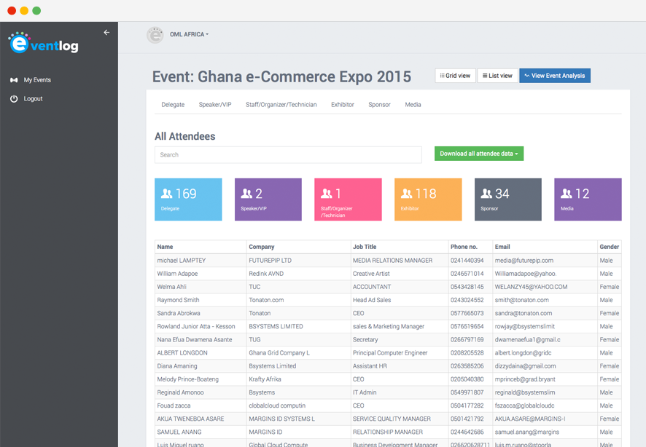Select the Sponsor tab
Image resolution: width=646 pixels, height=447 pixels.
click(379, 104)
